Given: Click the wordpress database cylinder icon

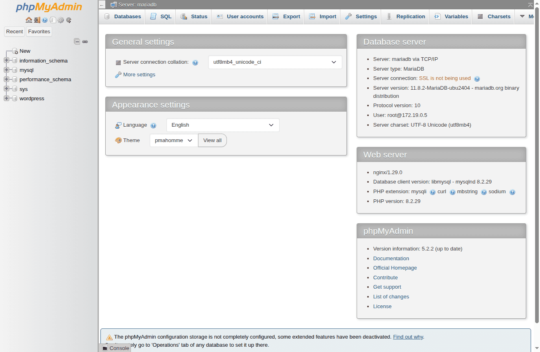Looking at the screenshot, I should [15, 99].
